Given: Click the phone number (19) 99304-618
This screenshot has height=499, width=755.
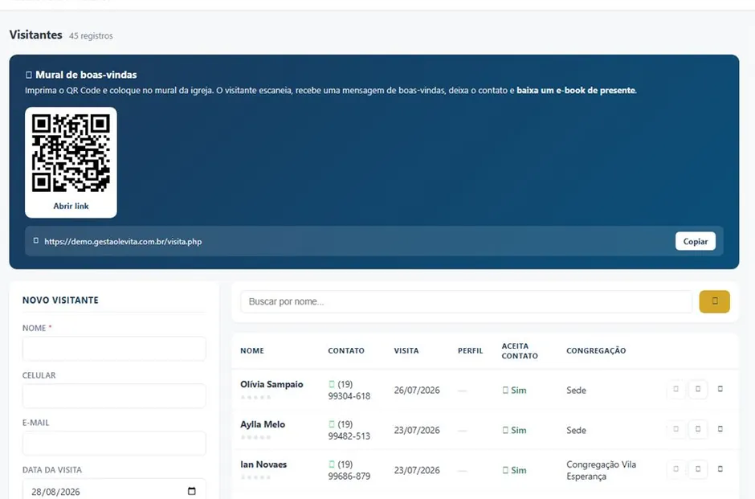Looking at the screenshot, I should pyautogui.click(x=349, y=391).
